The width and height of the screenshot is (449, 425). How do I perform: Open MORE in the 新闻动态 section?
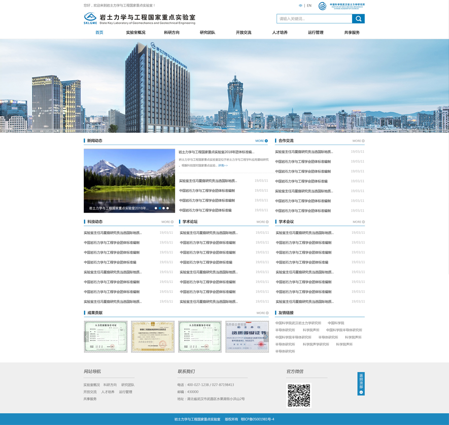click(x=261, y=141)
